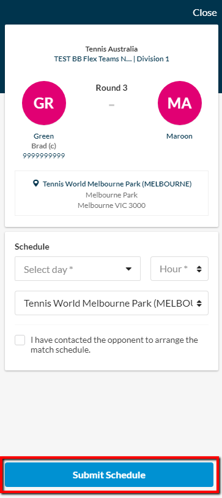Open the Select day dropdown

tap(78, 269)
